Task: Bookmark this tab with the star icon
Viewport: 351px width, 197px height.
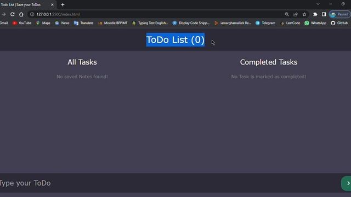Action: point(304,14)
